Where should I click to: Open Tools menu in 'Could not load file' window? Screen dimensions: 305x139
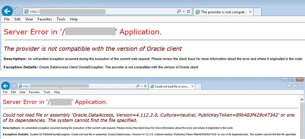[47, 92]
